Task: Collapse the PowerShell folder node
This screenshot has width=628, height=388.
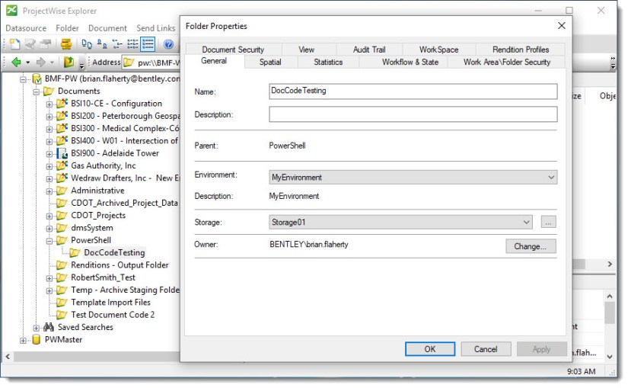Action: click(49, 241)
